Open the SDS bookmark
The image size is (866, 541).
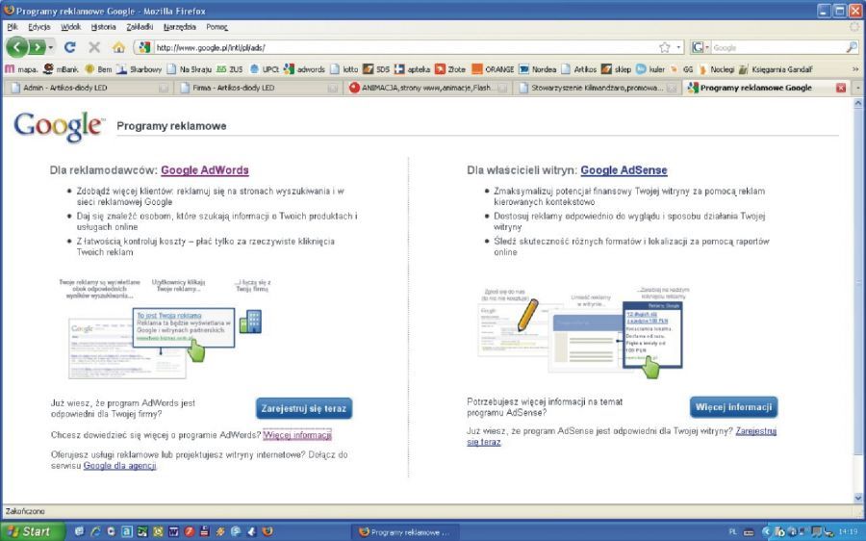click(x=376, y=69)
